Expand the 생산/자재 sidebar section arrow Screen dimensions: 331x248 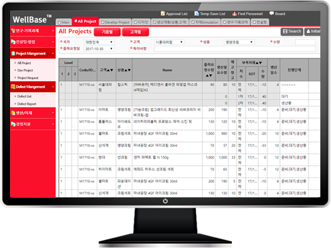click(53, 113)
